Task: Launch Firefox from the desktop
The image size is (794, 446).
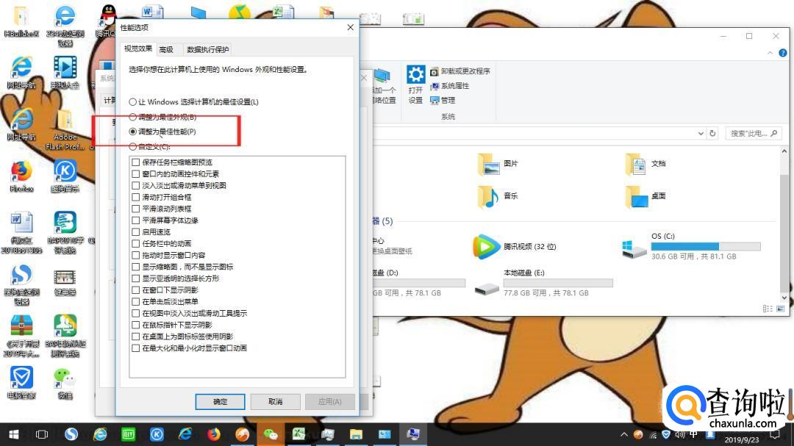Action: tap(21, 176)
